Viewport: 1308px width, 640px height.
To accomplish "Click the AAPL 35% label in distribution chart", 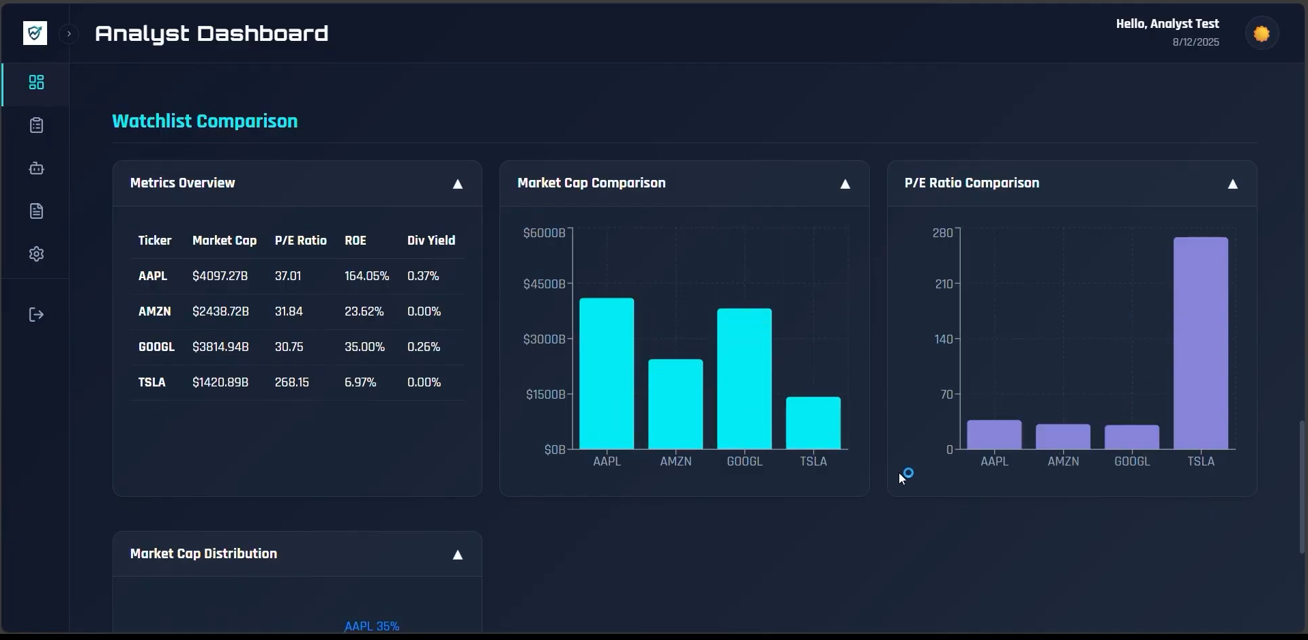I will pos(371,626).
